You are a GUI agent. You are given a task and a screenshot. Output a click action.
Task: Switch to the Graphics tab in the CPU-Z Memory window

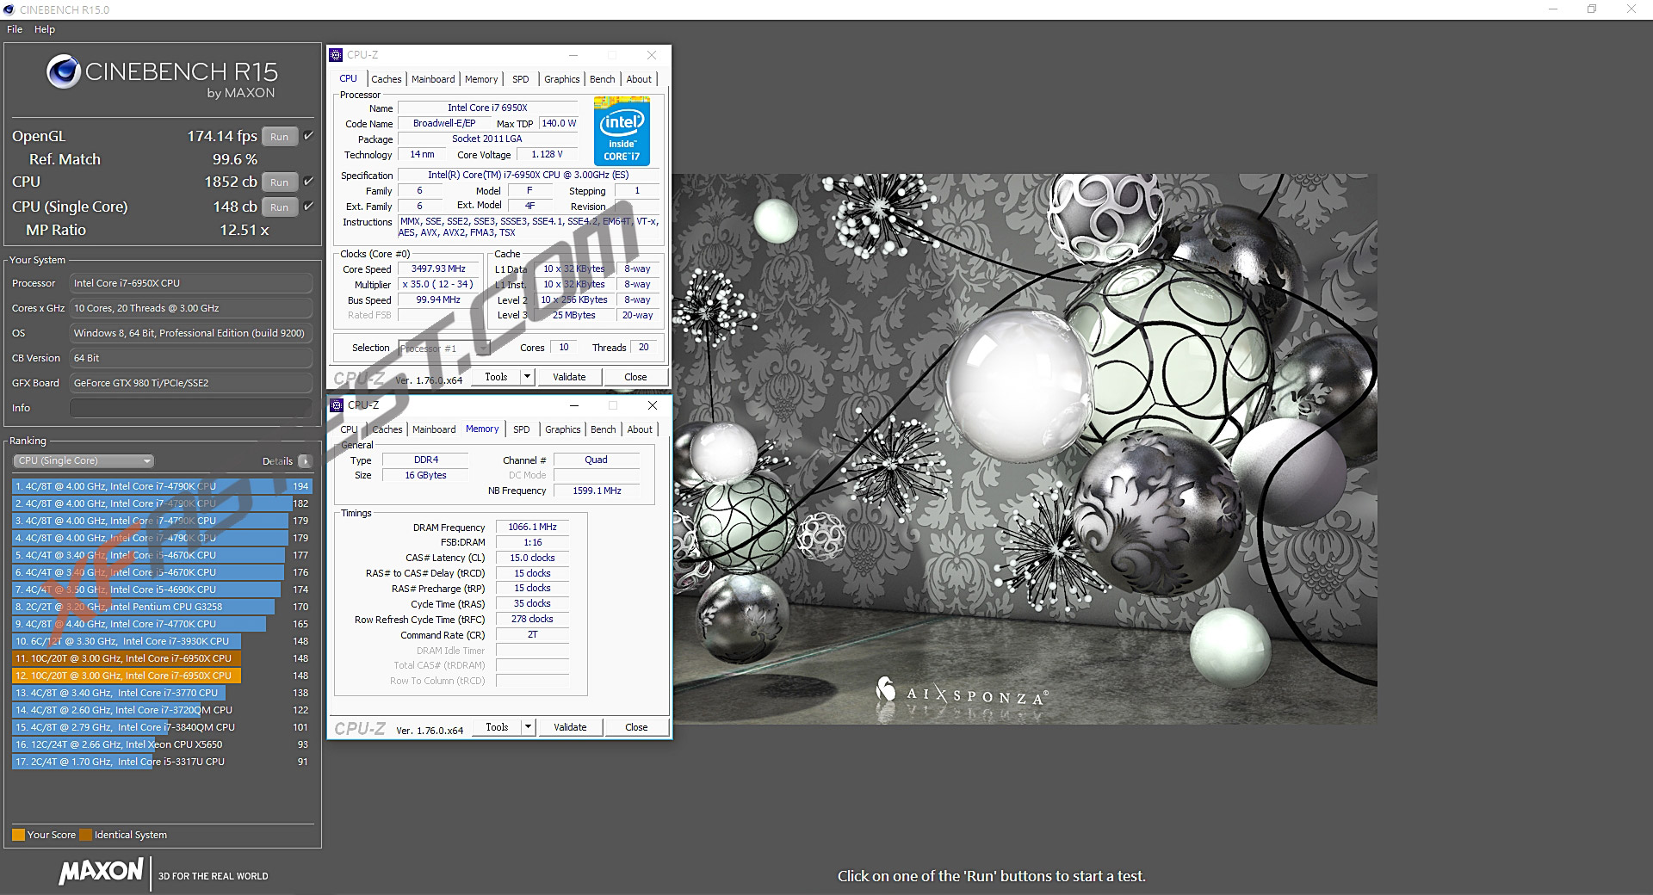[x=563, y=429]
